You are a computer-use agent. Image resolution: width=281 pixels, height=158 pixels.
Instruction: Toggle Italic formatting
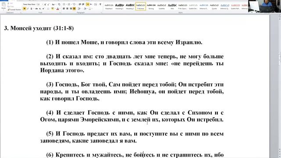pyautogui.click(x=28, y=8)
